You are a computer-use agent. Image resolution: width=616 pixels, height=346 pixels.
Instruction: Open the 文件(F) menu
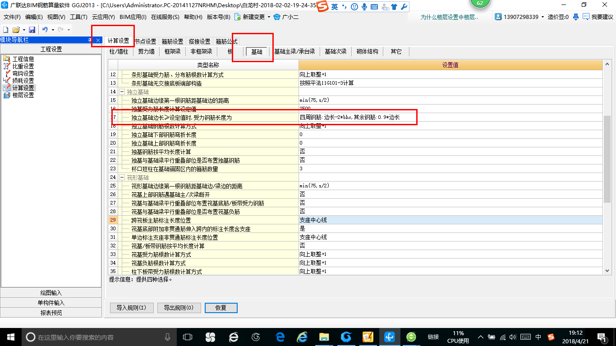coord(12,17)
